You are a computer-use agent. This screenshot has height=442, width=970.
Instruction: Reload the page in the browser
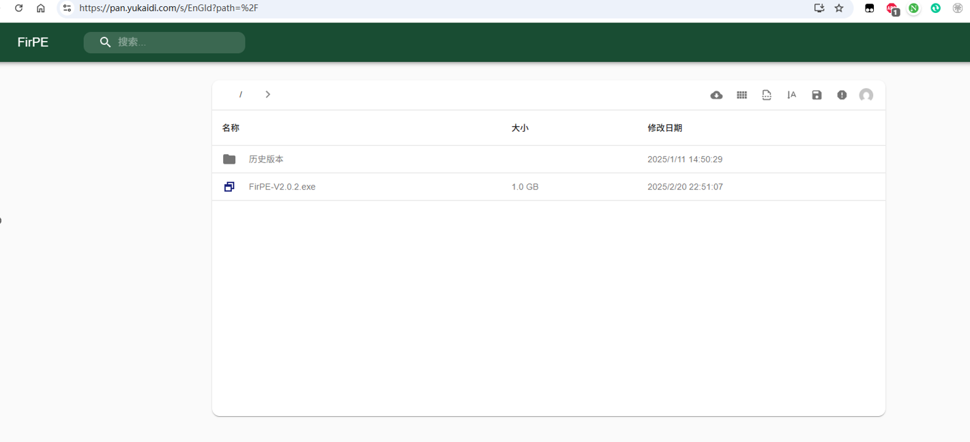[18, 8]
